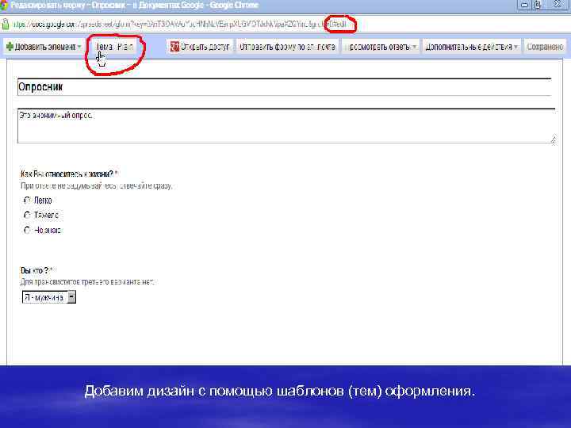Select the Тяжело radio option
This screenshot has height=428, width=571.
tap(27, 215)
